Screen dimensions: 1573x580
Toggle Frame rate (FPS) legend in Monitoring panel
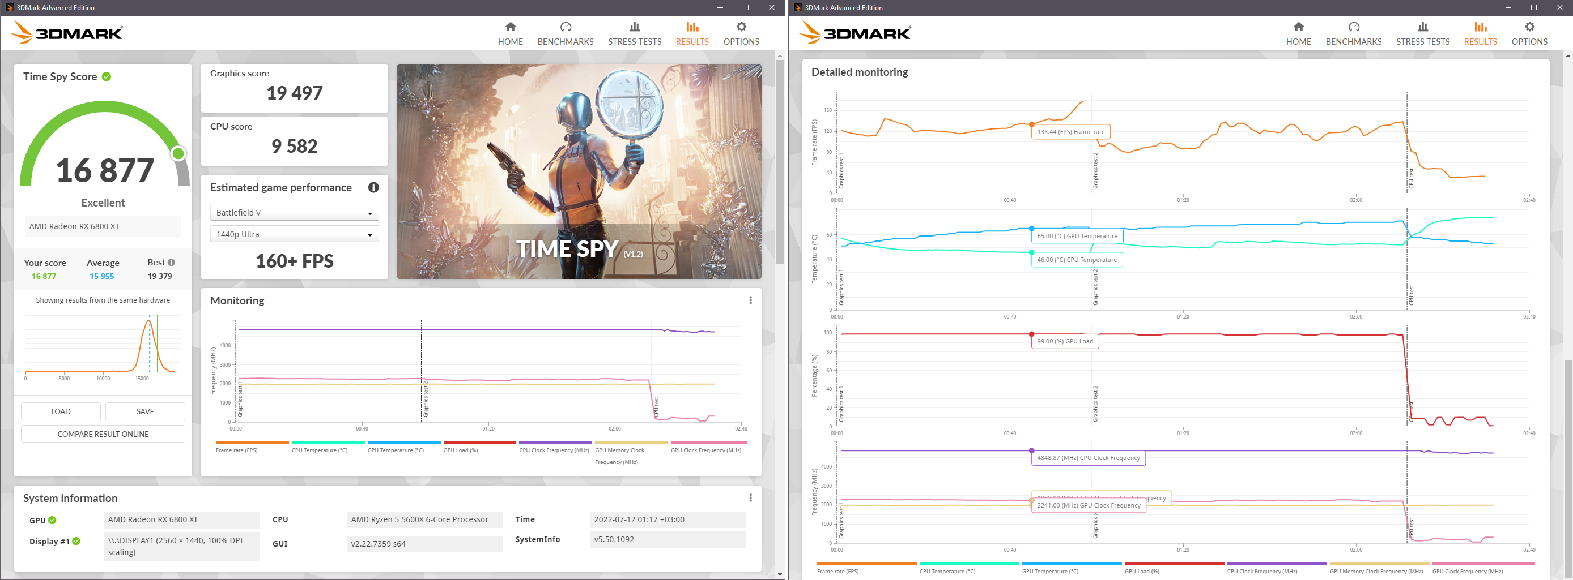tap(252, 447)
